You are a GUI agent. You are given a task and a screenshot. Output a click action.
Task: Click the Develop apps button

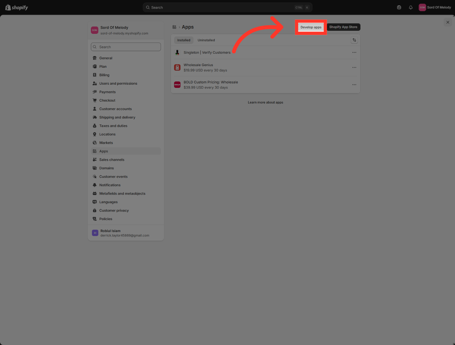coord(311,27)
